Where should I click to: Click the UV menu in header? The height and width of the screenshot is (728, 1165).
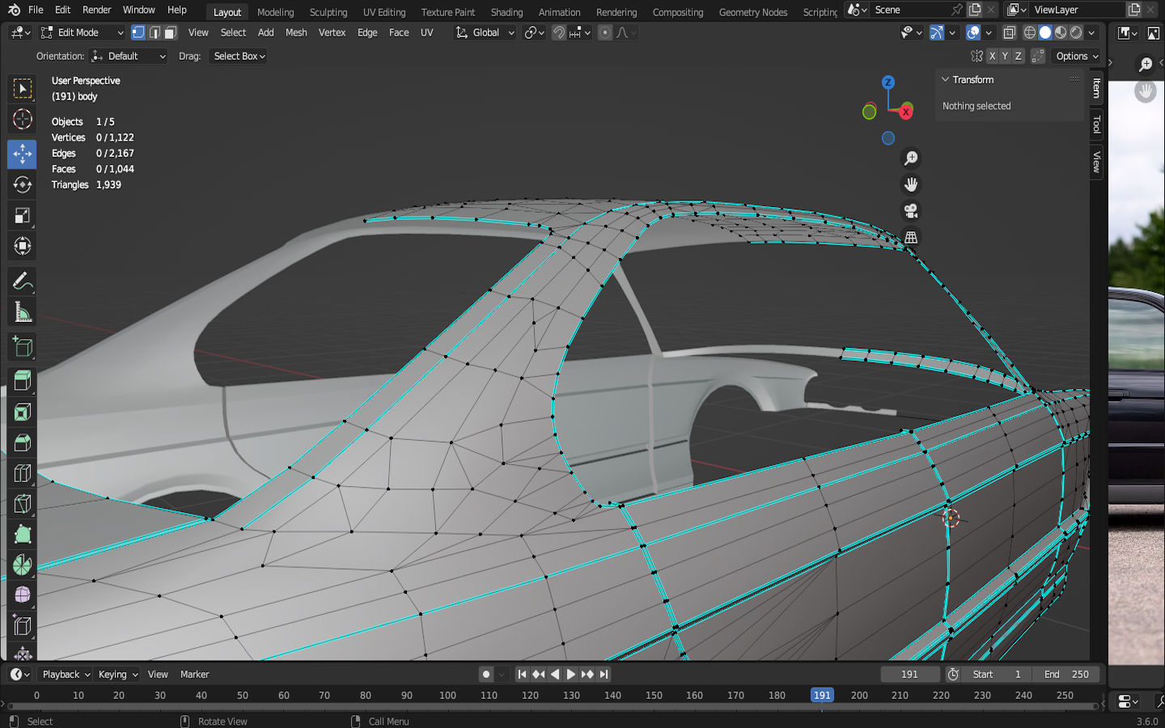pyautogui.click(x=427, y=32)
